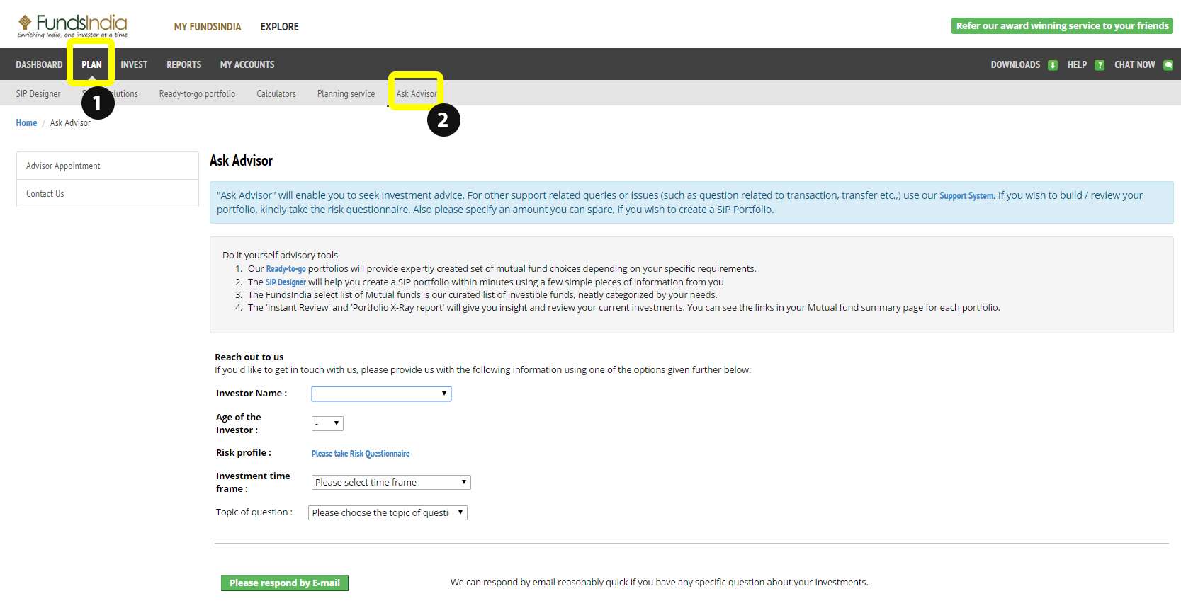Open SIP Designer submenu item

pyautogui.click(x=38, y=93)
